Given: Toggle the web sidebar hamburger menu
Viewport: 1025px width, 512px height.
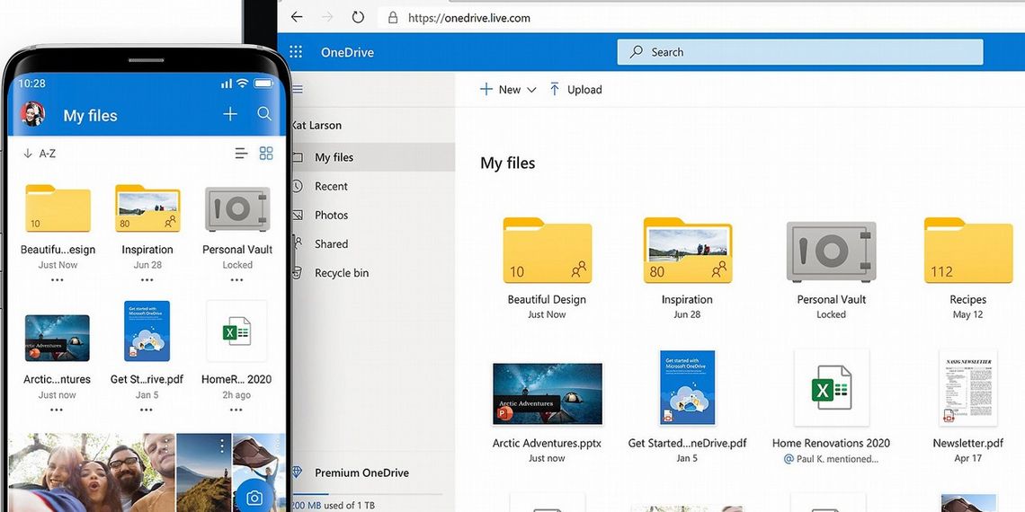Looking at the screenshot, I should tap(298, 90).
